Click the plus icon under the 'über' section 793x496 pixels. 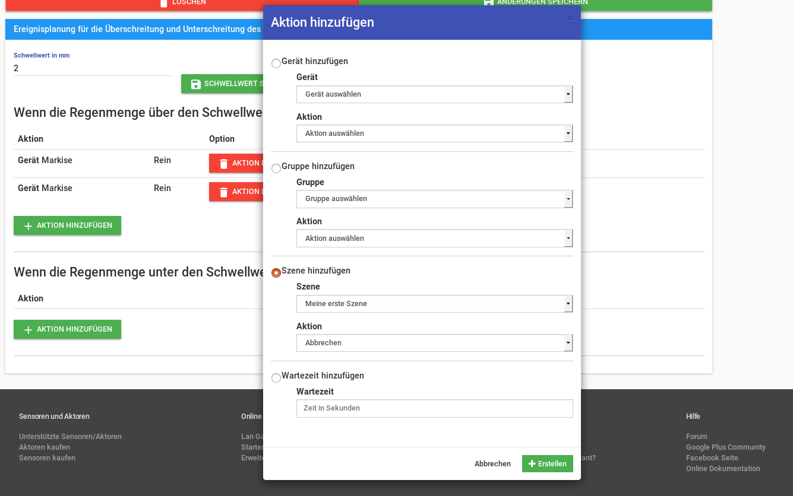[28, 226]
